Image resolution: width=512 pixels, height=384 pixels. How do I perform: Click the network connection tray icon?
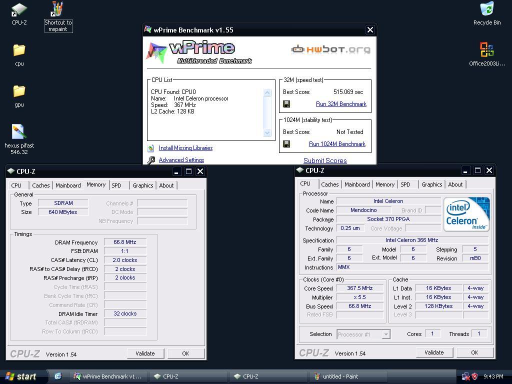(x=465, y=376)
